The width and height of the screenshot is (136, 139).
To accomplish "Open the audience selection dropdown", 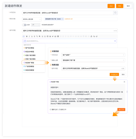I will 32,19.
